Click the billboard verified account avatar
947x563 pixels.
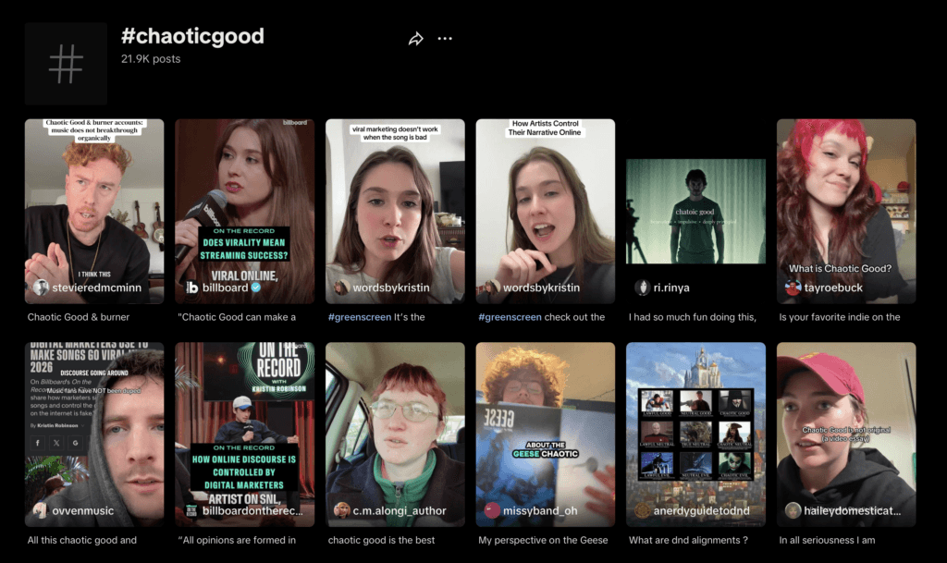pyautogui.click(x=191, y=288)
